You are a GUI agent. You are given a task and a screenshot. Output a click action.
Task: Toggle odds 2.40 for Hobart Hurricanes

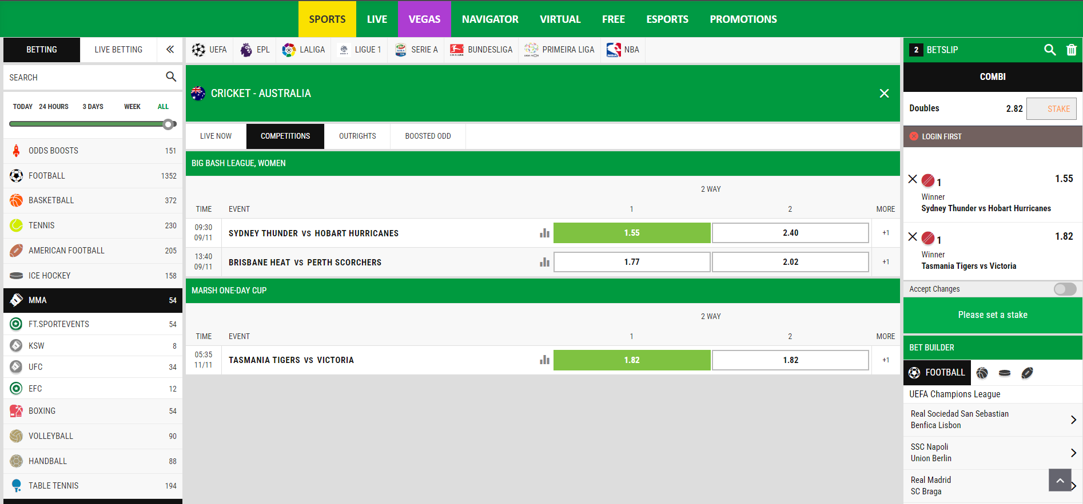pos(790,233)
